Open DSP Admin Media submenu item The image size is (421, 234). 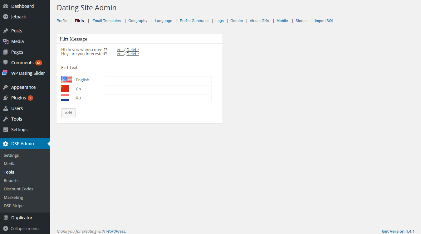[x=10, y=164]
